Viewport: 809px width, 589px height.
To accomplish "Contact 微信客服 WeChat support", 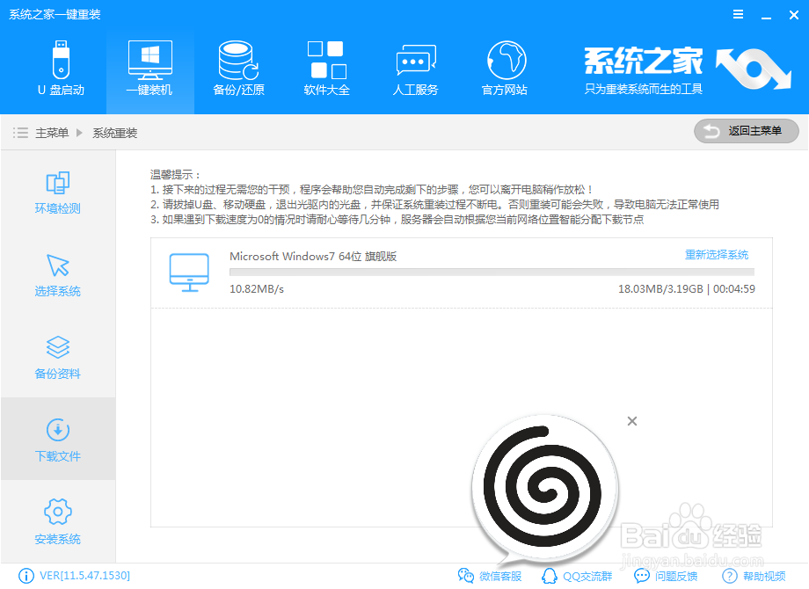I will click(x=497, y=577).
